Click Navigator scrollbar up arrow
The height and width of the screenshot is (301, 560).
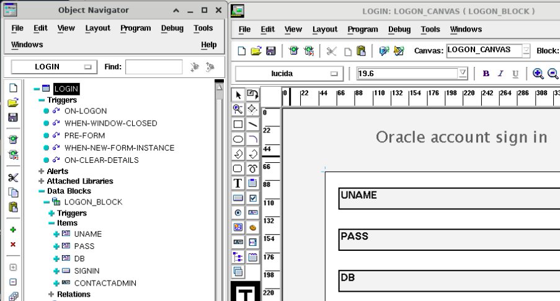[x=220, y=87]
